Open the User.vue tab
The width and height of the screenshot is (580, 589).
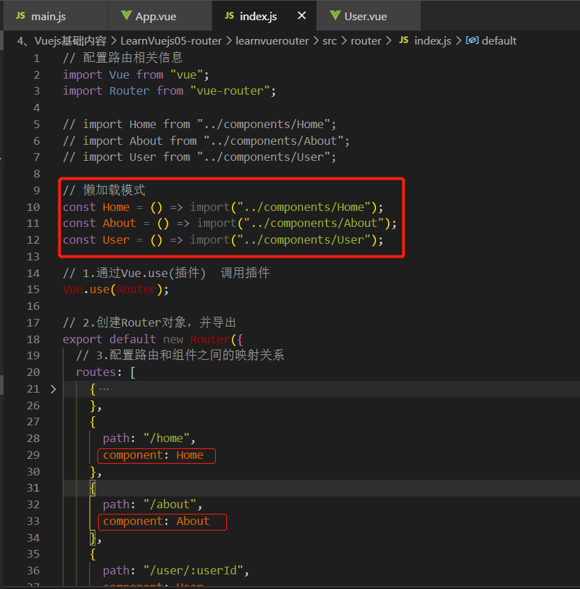368,16
